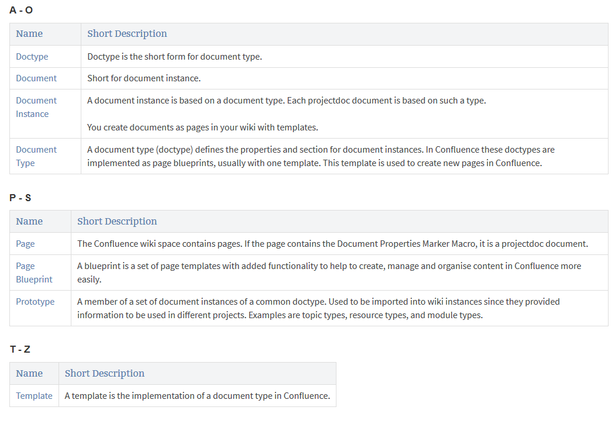Click the Prototype description cell text

pos(318,308)
